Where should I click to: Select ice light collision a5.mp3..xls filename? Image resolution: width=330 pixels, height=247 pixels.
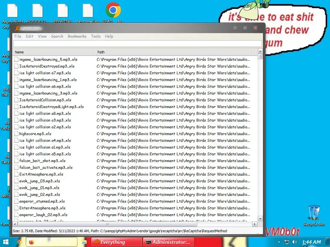click(45, 154)
